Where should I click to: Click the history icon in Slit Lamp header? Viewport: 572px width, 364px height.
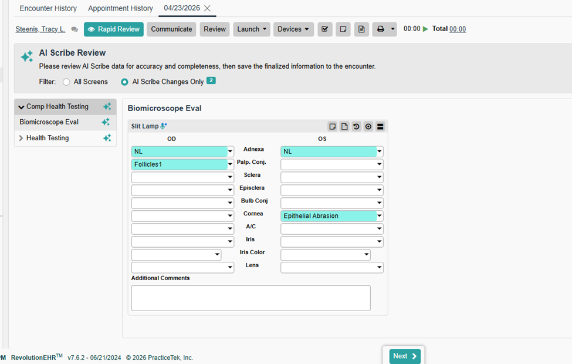(356, 126)
